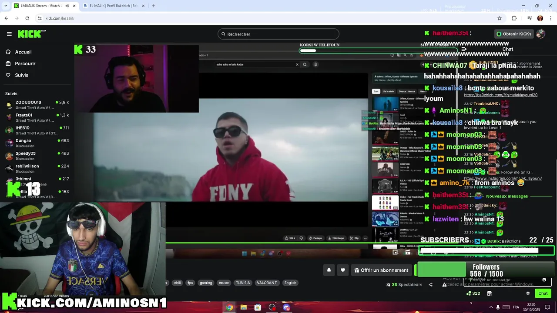Viewport: 557px width, 313px height.
Task: Open the tab search dropdown arrow
Action: pyautogui.click(x=5, y=6)
